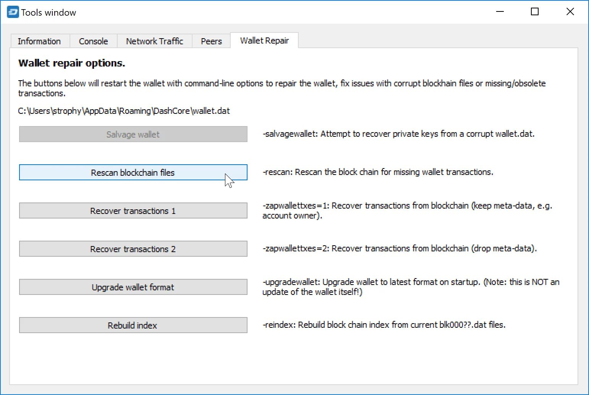The image size is (589, 395).
Task: Switch to the Information tab
Action: (x=39, y=41)
